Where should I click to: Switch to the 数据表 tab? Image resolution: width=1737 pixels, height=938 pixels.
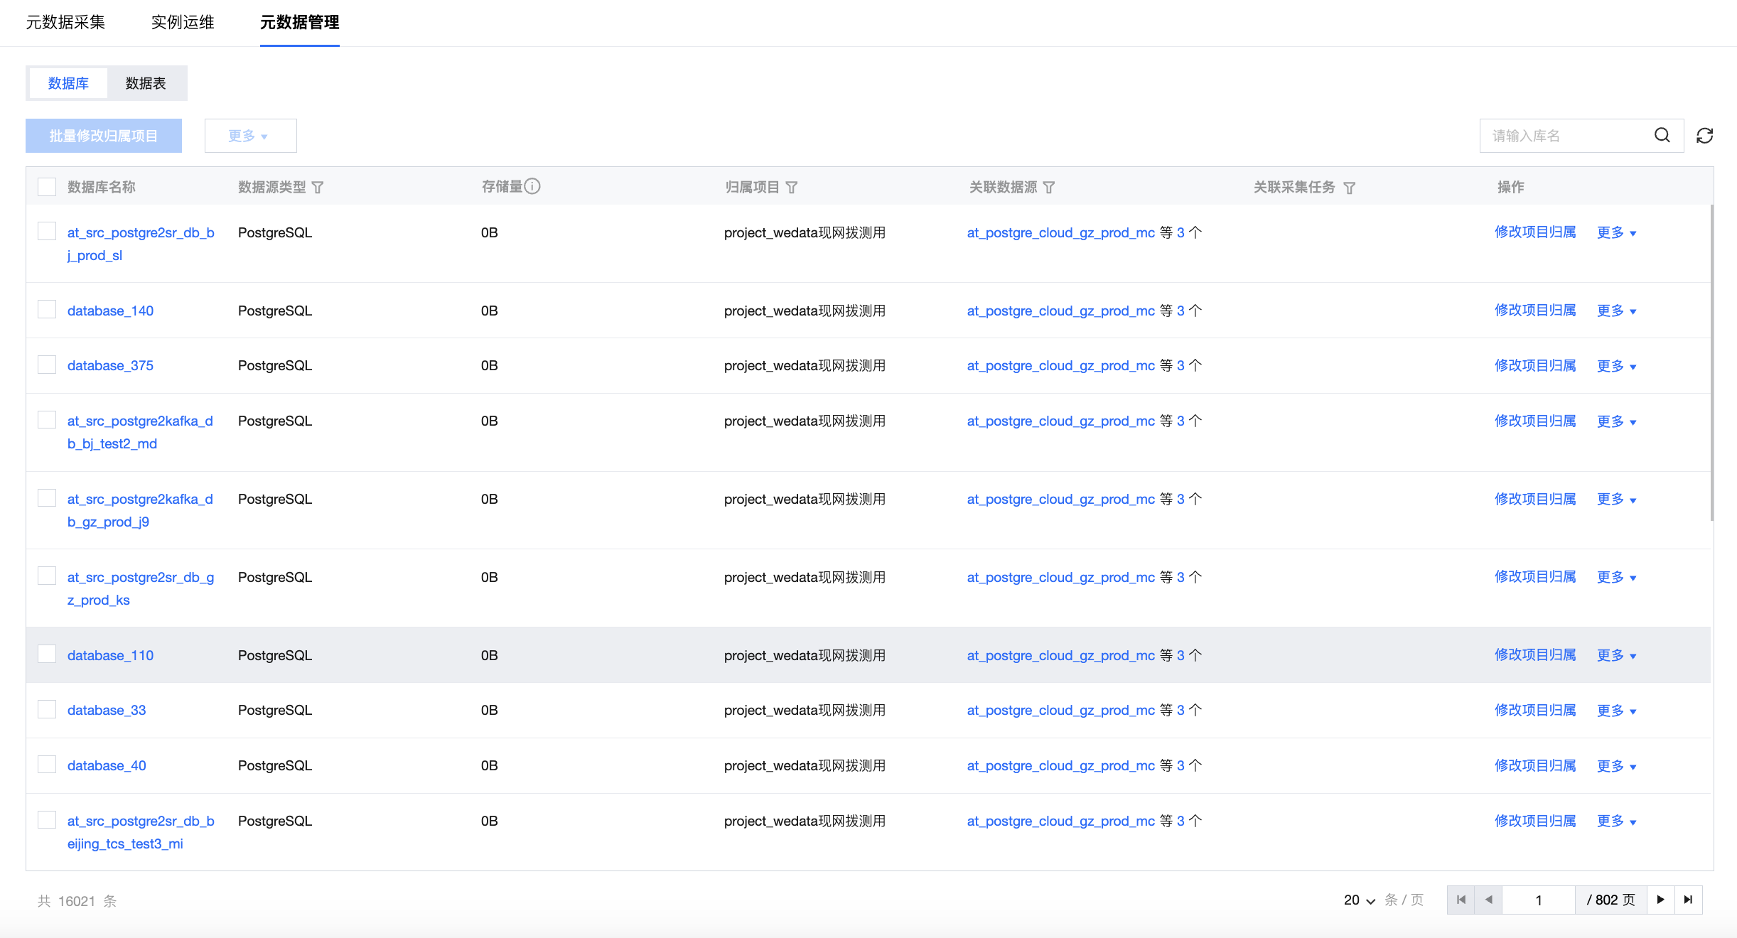(x=146, y=83)
